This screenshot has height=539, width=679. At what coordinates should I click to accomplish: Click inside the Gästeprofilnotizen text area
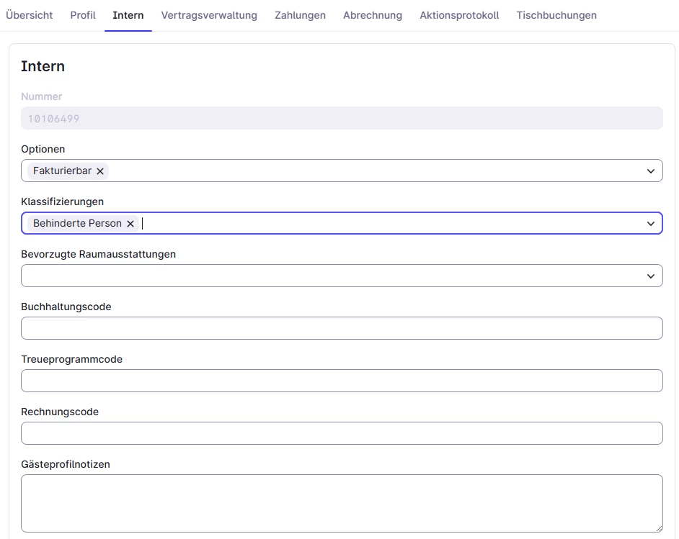[342, 503]
